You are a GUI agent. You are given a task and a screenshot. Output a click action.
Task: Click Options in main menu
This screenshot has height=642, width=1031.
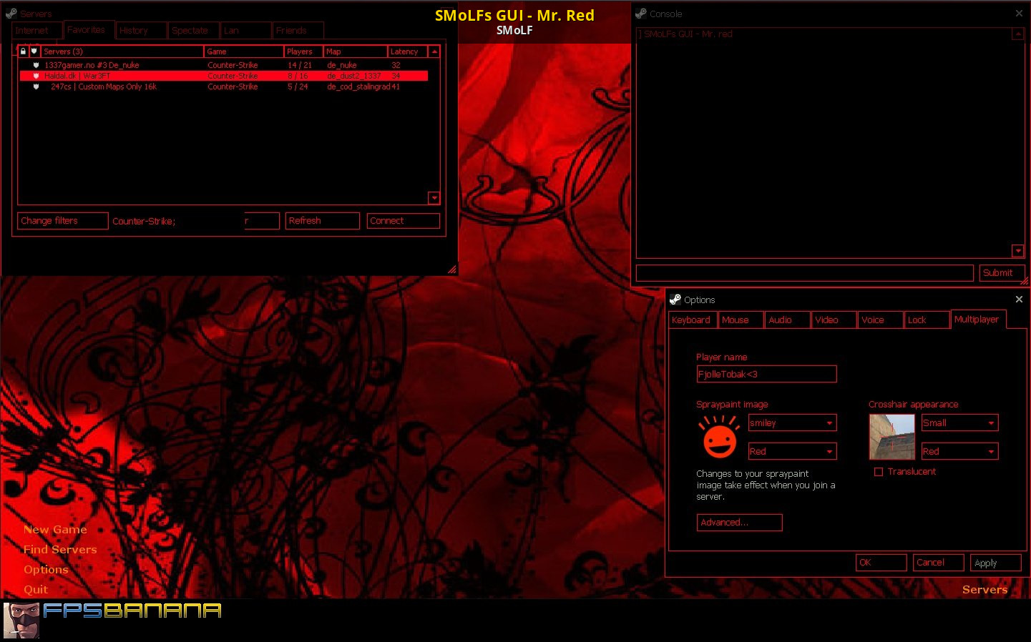[46, 570]
